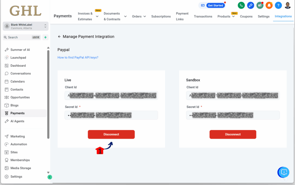Click the Sandbox Client Id field
The height and width of the screenshot is (185, 295).
pos(233,96)
